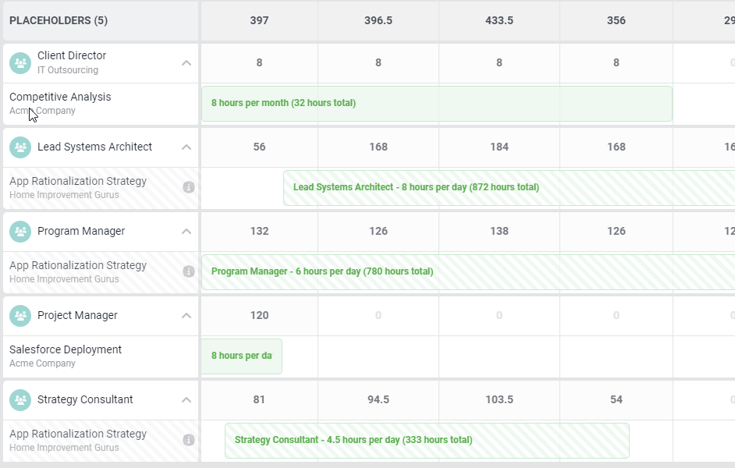Screen dimensions: 735x468
Task: Click the Salesforce Deployment allocation bar
Action: 241,356
